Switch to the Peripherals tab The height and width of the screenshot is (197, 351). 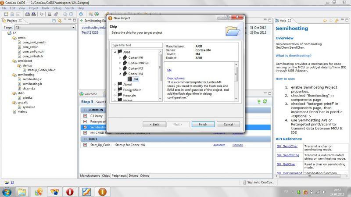119,176
